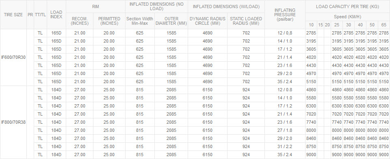Click 4020 under the speed 40 column

click(360, 57)
